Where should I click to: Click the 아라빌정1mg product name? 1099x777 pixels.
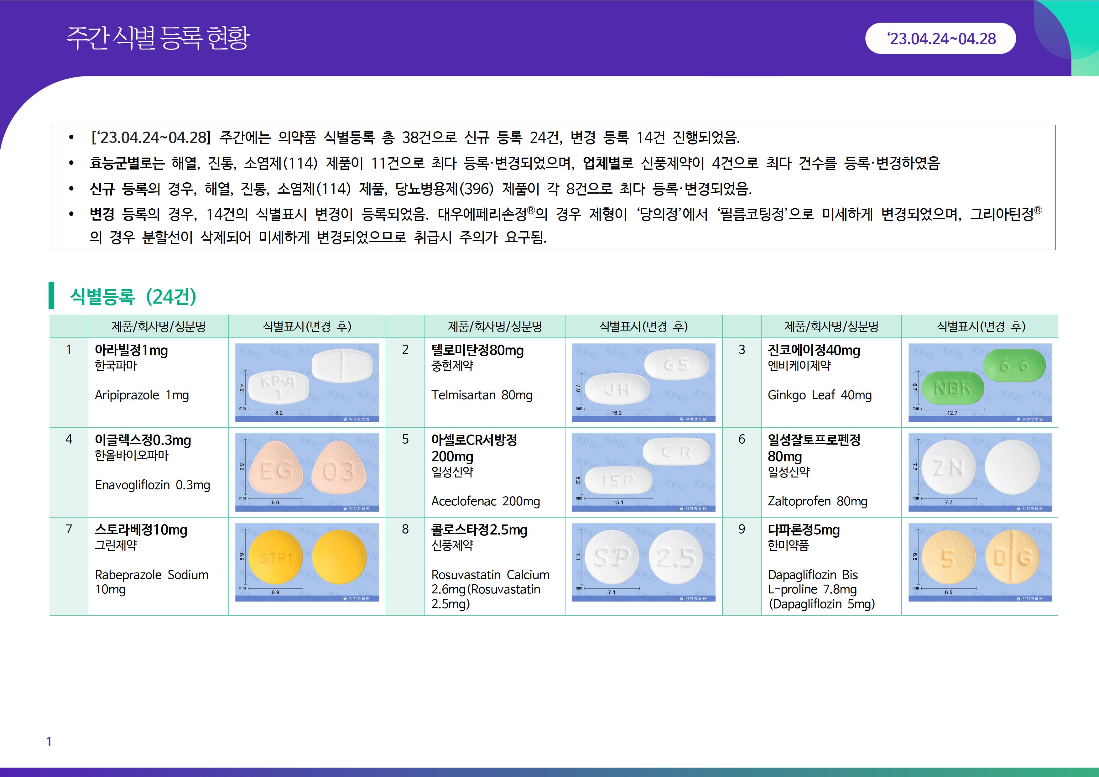pyautogui.click(x=131, y=351)
